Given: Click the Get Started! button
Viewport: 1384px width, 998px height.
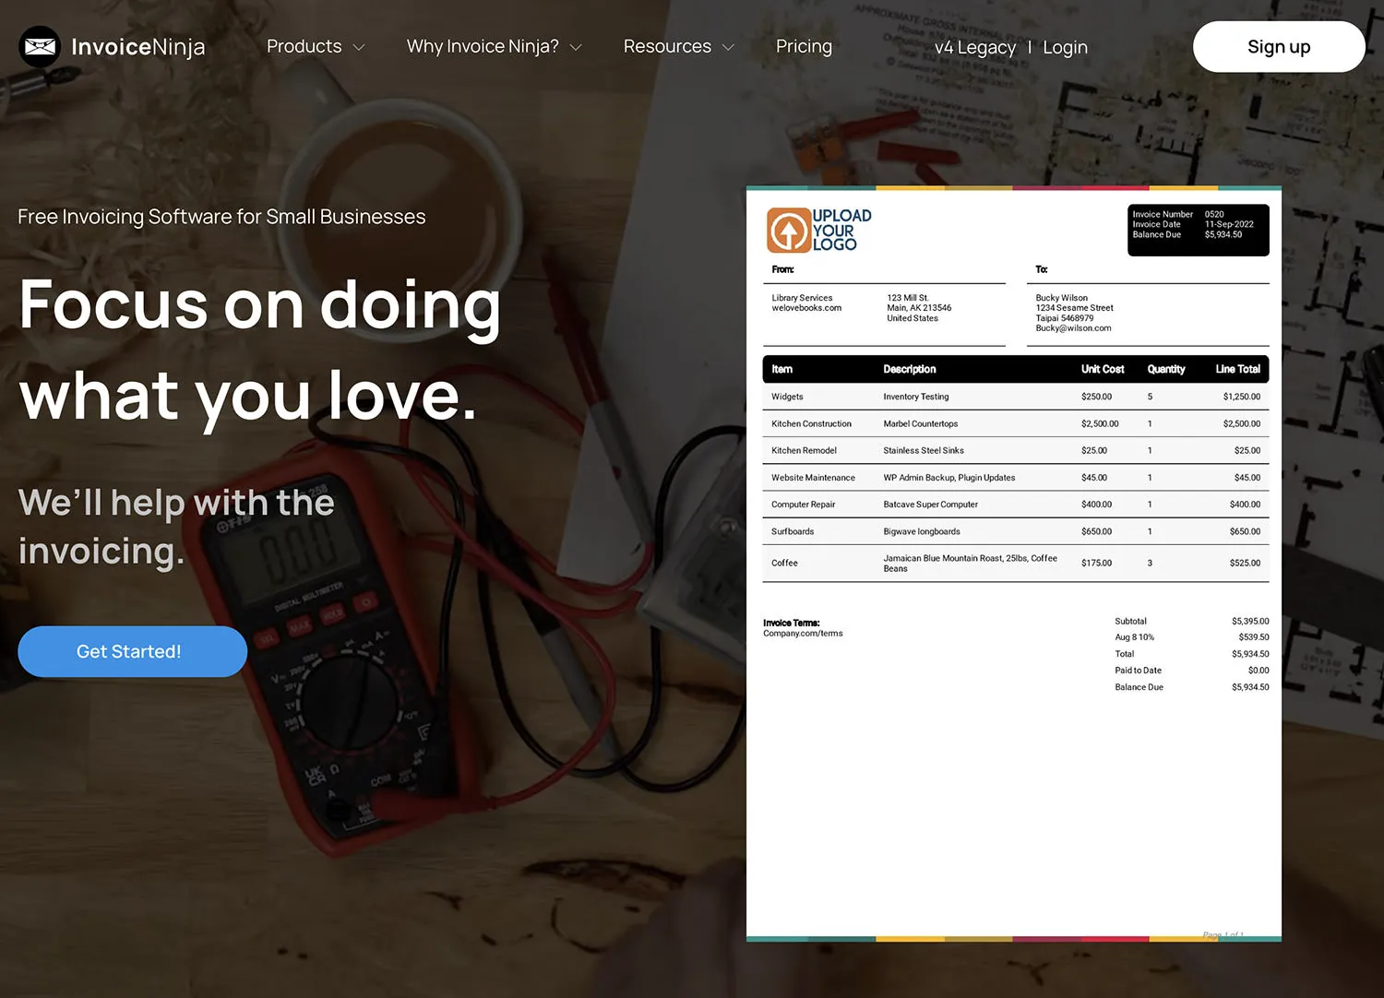Looking at the screenshot, I should (132, 651).
